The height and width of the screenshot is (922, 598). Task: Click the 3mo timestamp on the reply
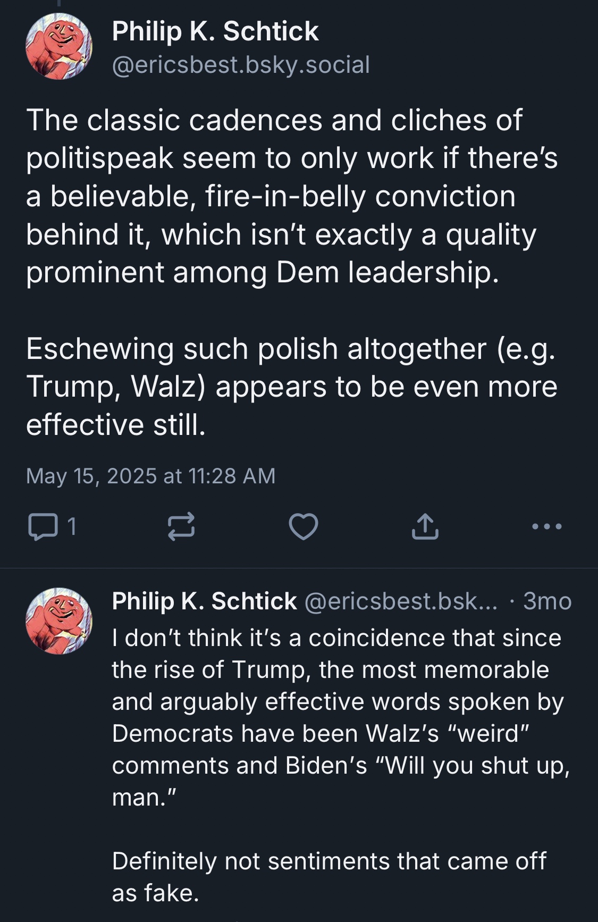(x=547, y=601)
